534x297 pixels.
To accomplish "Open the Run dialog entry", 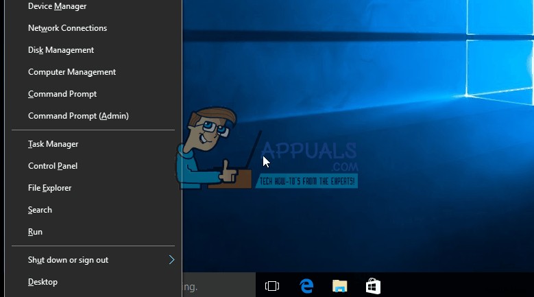I will [93, 232].
